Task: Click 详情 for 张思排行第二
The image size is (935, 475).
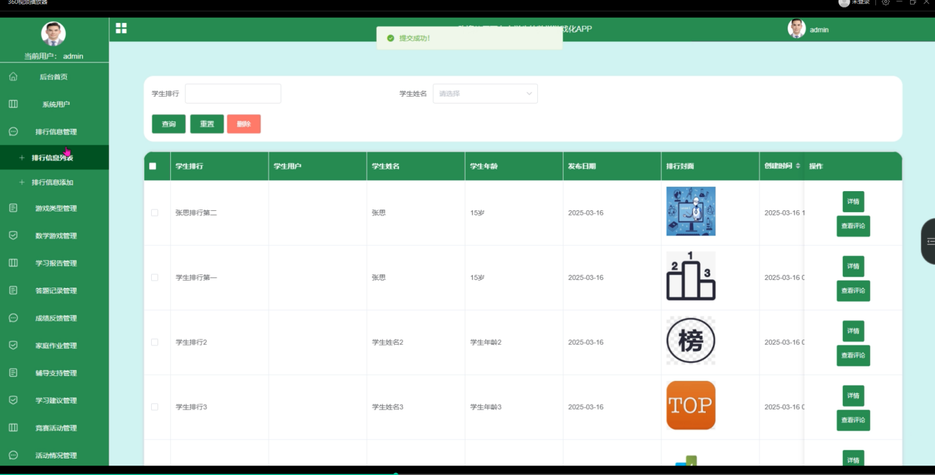Action: [x=853, y=201]
